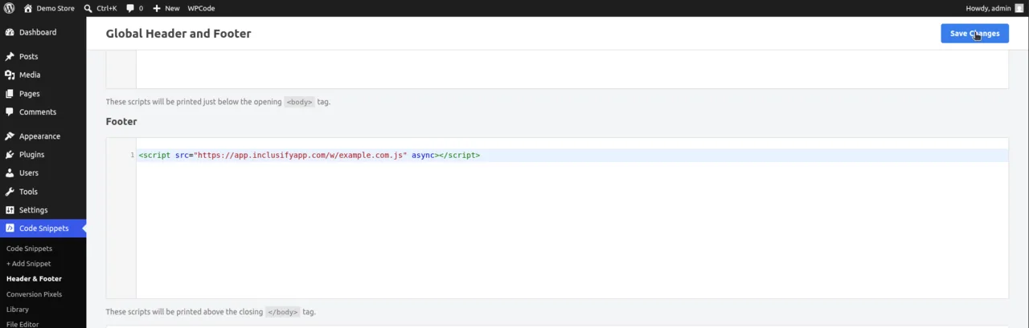The width and height of the screenshot is (1029, 328).
Task: Click into the Body code editor above Footer
Action: 572,70
